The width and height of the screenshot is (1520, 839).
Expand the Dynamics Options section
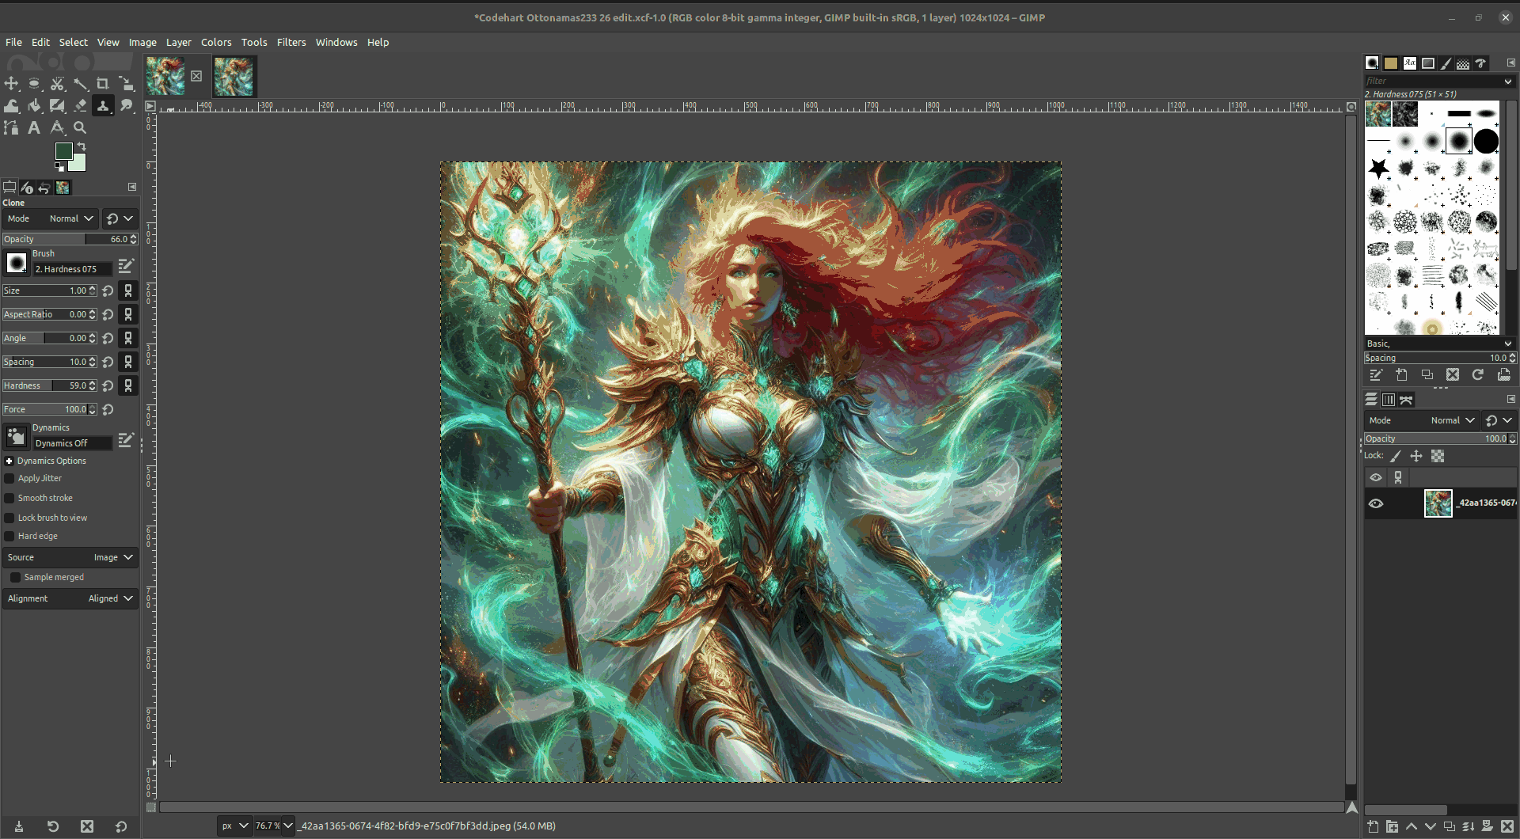tap(9, 461)
